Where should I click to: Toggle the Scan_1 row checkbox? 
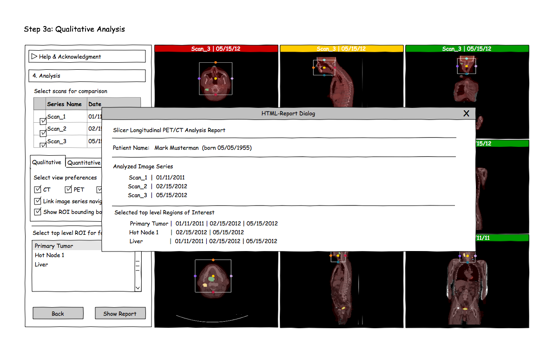coord(43,121)
